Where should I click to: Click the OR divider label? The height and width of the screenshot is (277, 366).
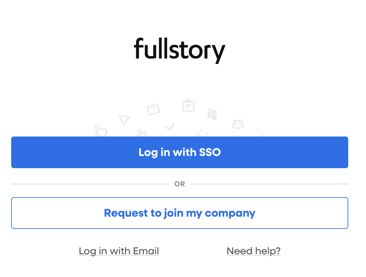point(180,184)
